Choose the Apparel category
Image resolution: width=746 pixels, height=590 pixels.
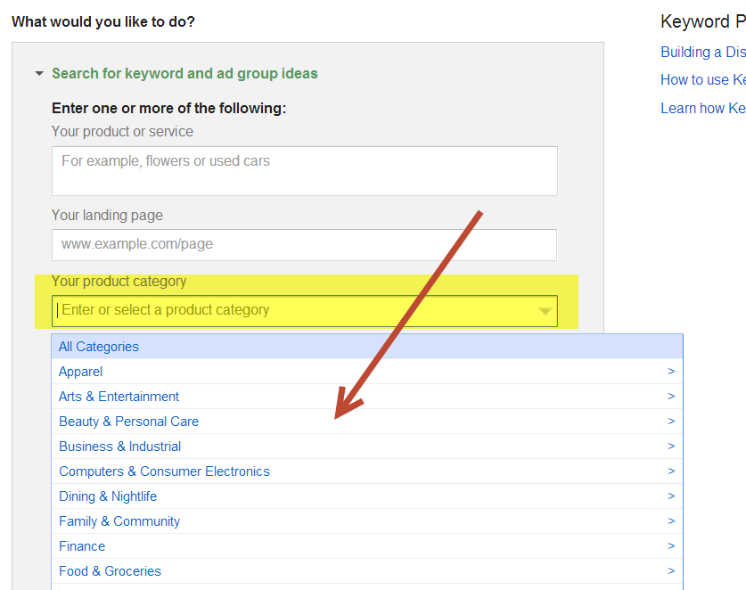80,372
